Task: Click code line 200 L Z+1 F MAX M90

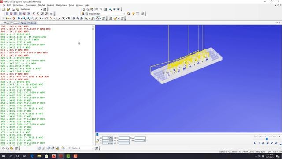Action: click(15, 31)
